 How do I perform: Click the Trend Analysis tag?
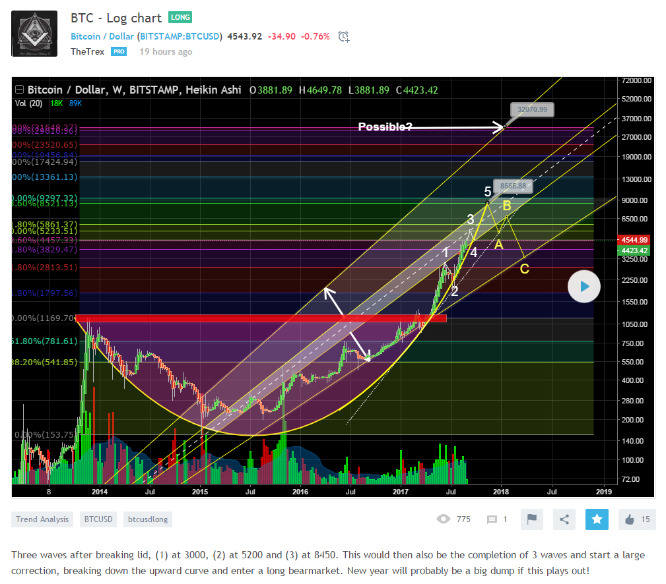coord(42,519)
